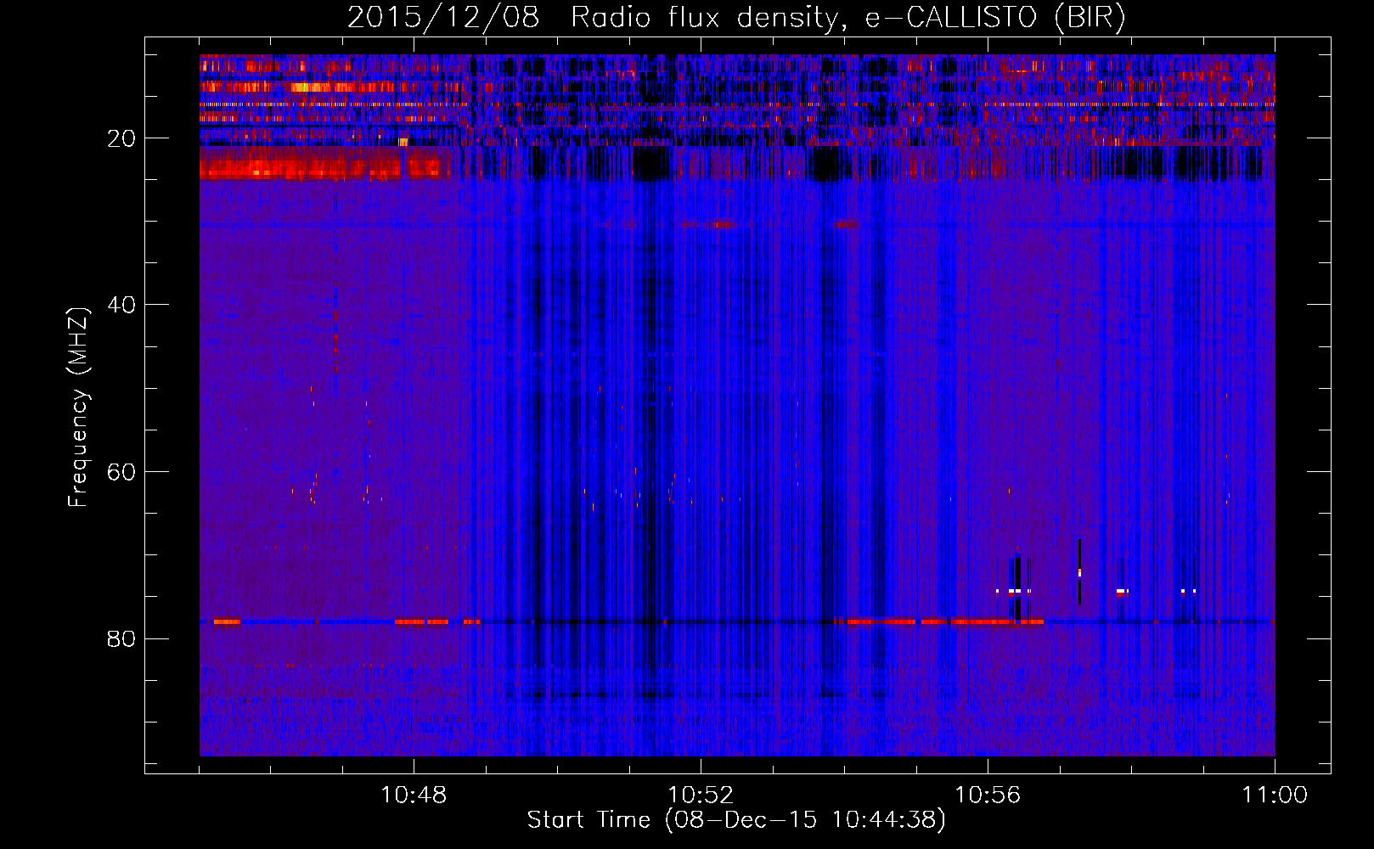Click the '40' frequency tick label

pyautogui.click(x=121, y=305)
